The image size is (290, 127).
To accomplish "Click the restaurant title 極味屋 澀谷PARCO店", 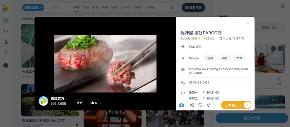I will [x=201, y=33].
